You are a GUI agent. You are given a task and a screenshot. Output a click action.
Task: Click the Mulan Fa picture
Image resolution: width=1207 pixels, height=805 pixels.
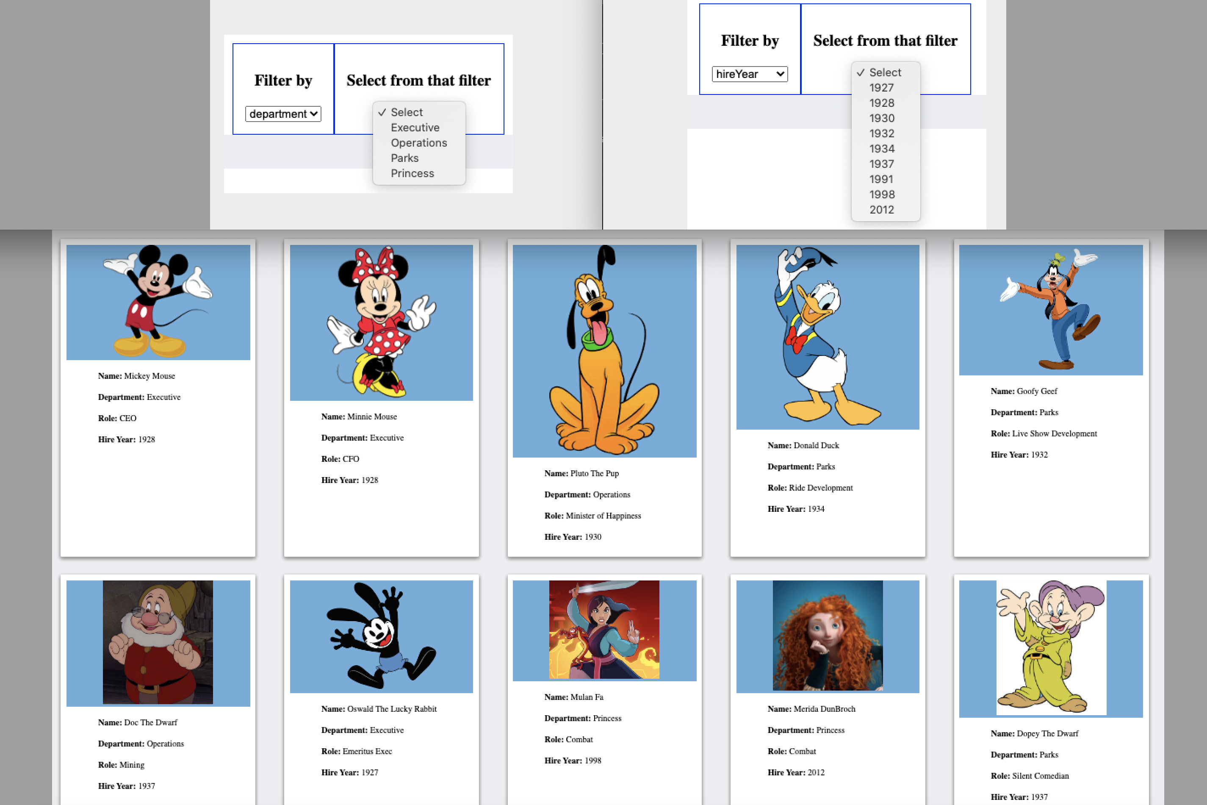[x=604, y=630]
